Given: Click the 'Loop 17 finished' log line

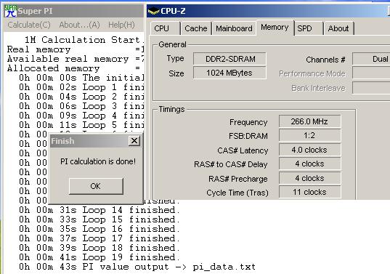Looking at the screenshot, I should [99, 238].
